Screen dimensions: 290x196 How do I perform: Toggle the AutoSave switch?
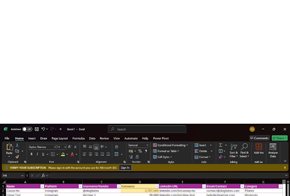(x=27, y=129)
